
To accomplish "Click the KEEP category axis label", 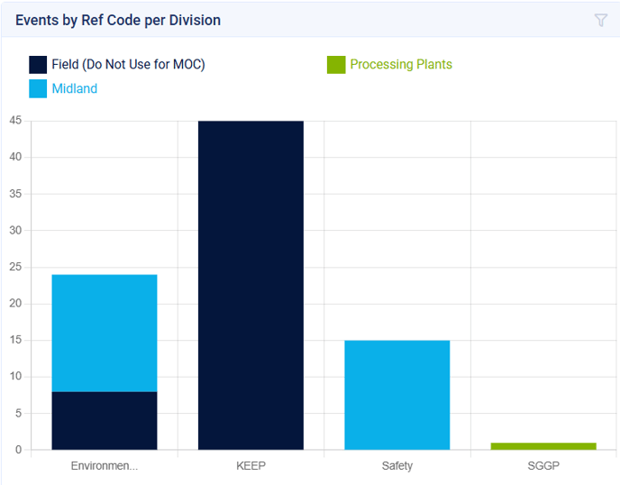I will [251, 466].
